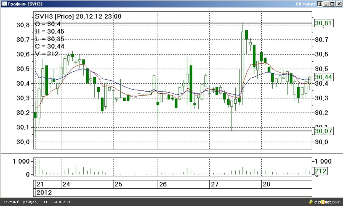Image resolution: width=343 pixels, height=206 pixels.
Task: Click the 212 volume value label
Action: [320, 171]
